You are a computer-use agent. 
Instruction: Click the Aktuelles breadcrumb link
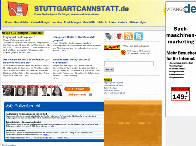pyautogui.click(x=6, y=28)
